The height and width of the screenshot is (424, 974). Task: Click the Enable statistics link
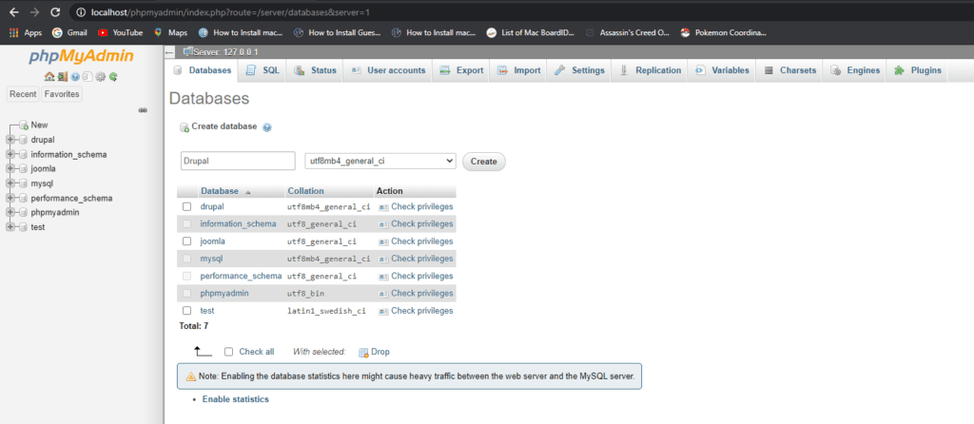point(236,399)
